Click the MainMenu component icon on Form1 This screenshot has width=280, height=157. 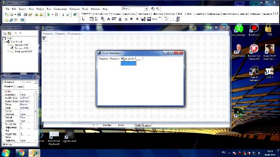[x=44, y=38]
